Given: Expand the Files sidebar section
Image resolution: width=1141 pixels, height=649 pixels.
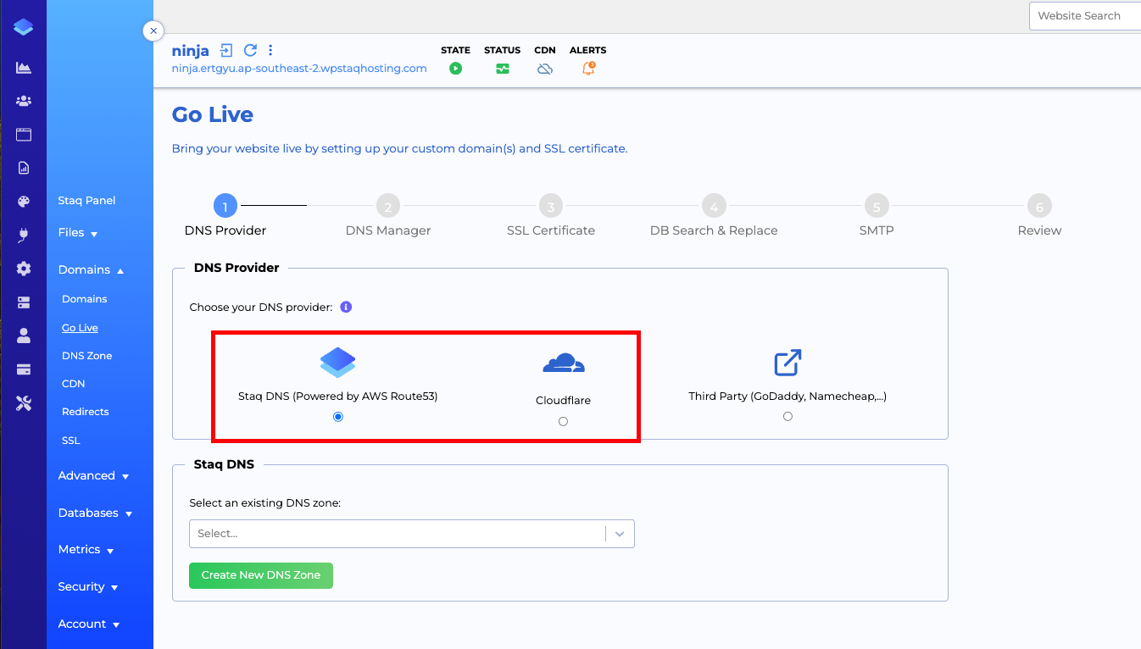Looking at the screenshot, I should [78, 233].
